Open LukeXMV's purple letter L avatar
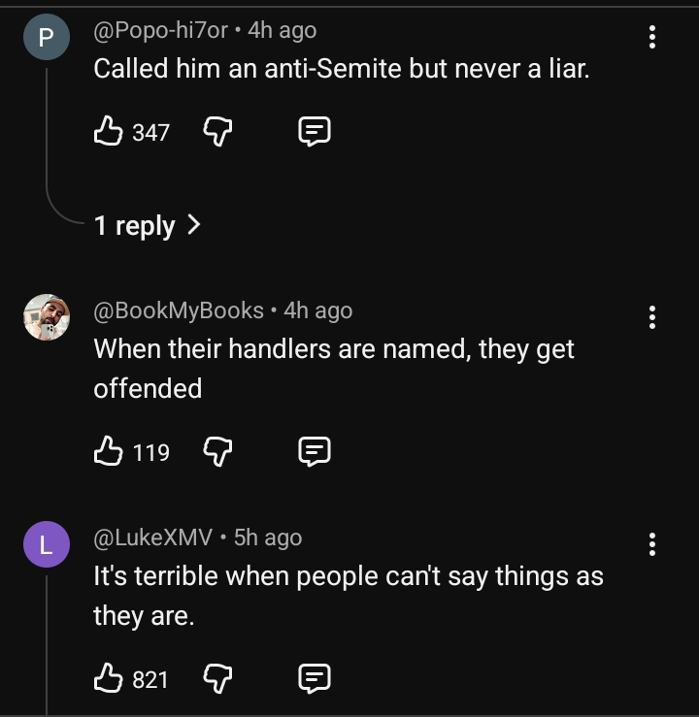Screen dimensions: 699x717 click(x=46, y=545)
